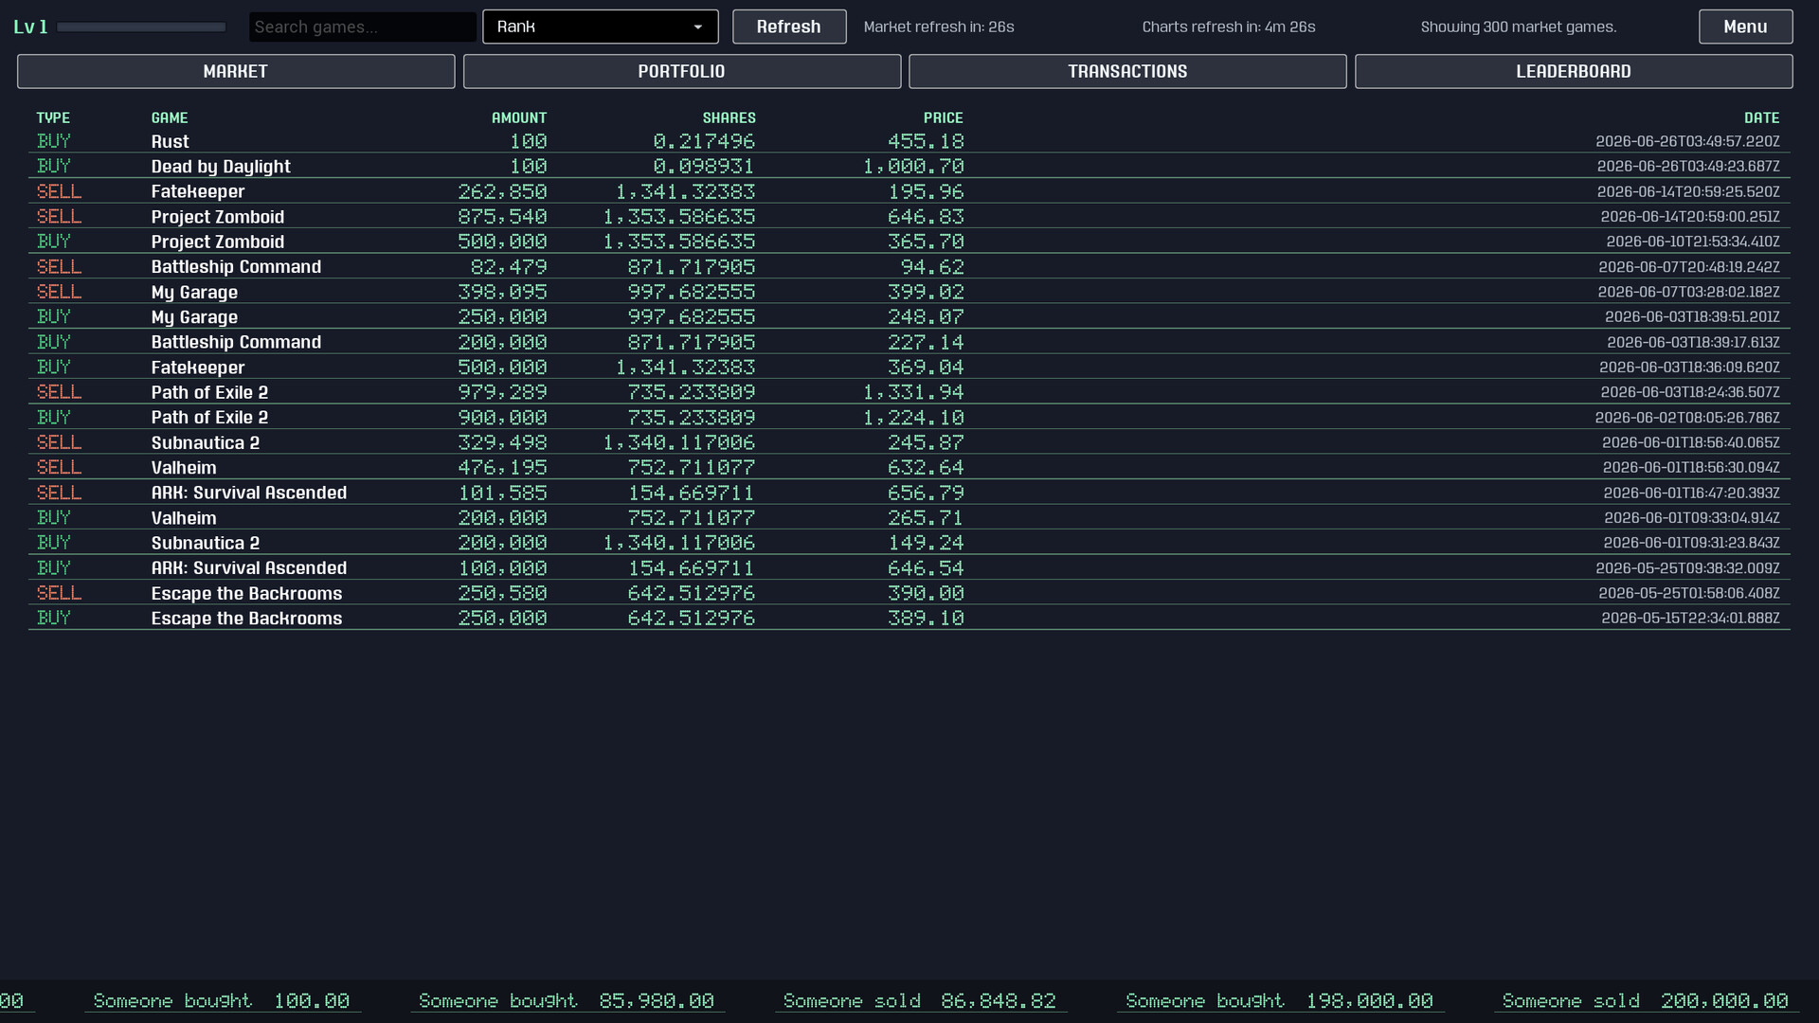Click the PRICE column header
The width and height of the screenshot is (1819, 1023).
point(944,117)
